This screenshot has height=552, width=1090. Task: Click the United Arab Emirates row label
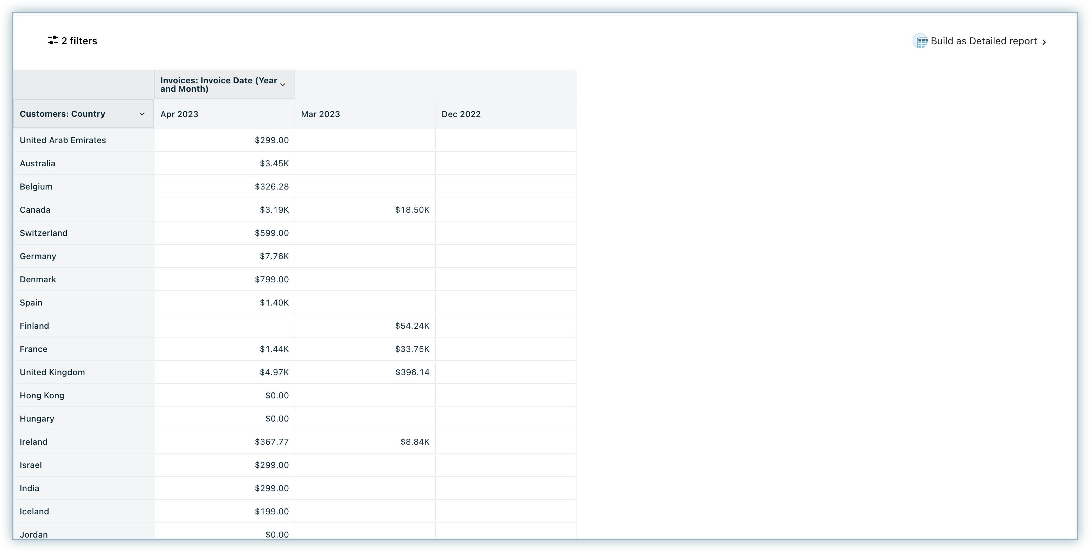pos(63,140)
